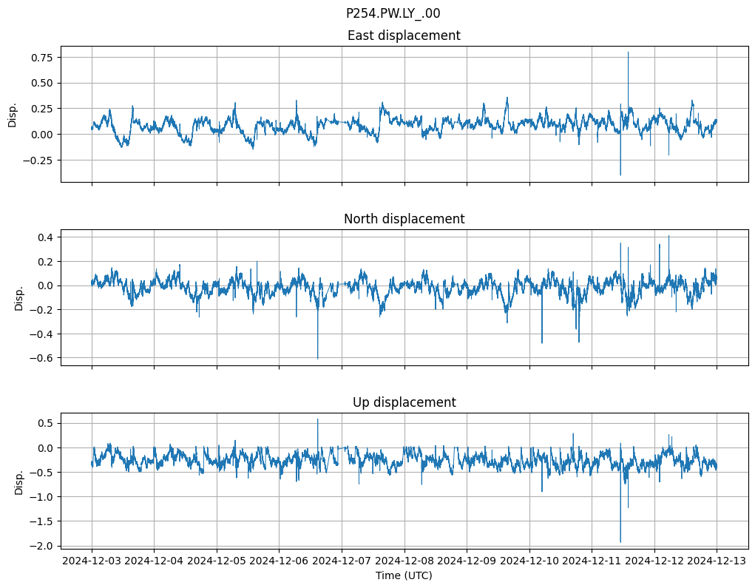Click the Up displacement plot title
755x588 pixels.
[404, 402]
